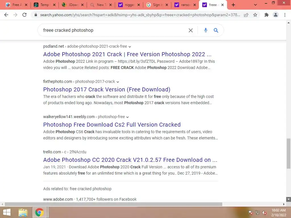Open Chrome three-dot menu
The height and width of the screenshot is (218, 291).
click(x=285, y=15)
